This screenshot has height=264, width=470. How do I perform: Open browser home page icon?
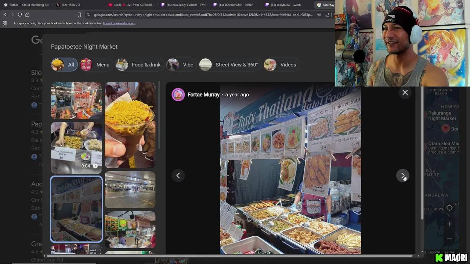[x=27, y=15]
